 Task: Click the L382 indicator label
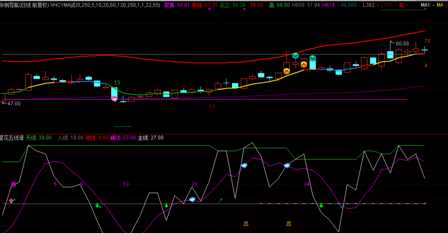pos(371,5)
